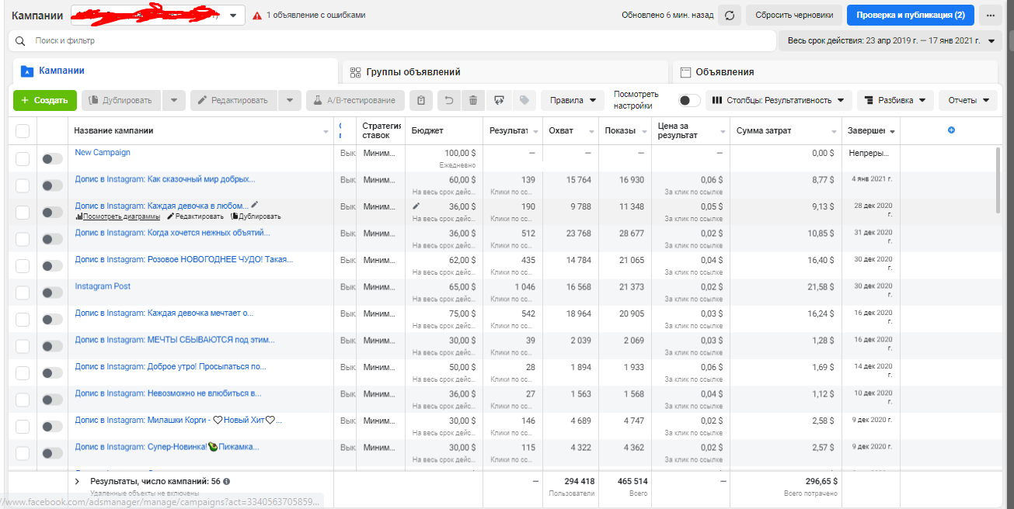Click "Проверка и публикация (2)" button

[x=911, y=15]
